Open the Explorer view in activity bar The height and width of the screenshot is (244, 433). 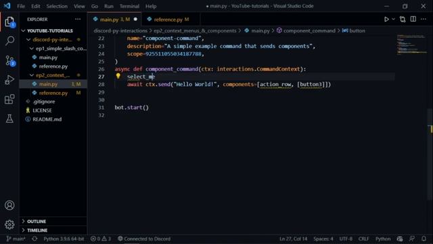click(9, 22)
